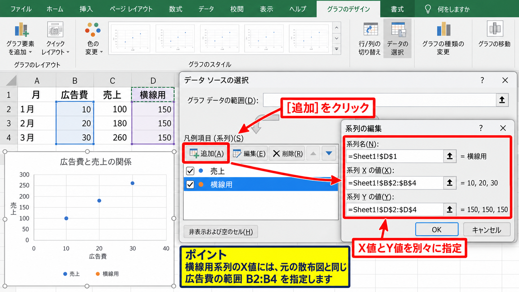Click the help question mark in 系列の編集 dialog
The image size is (519, 292).
(x=481, y=128)
